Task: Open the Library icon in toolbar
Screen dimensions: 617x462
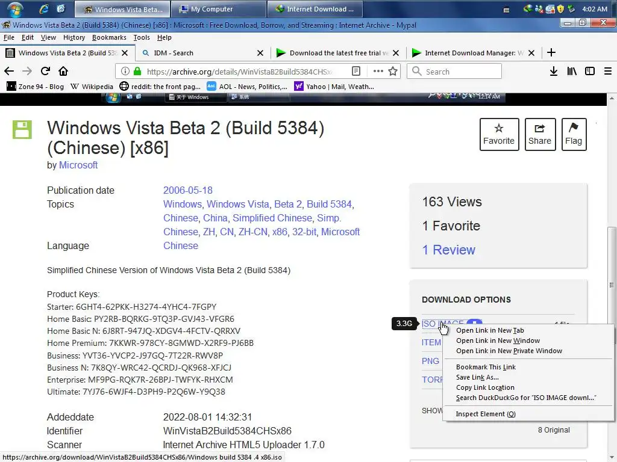Action: point(572,71)
